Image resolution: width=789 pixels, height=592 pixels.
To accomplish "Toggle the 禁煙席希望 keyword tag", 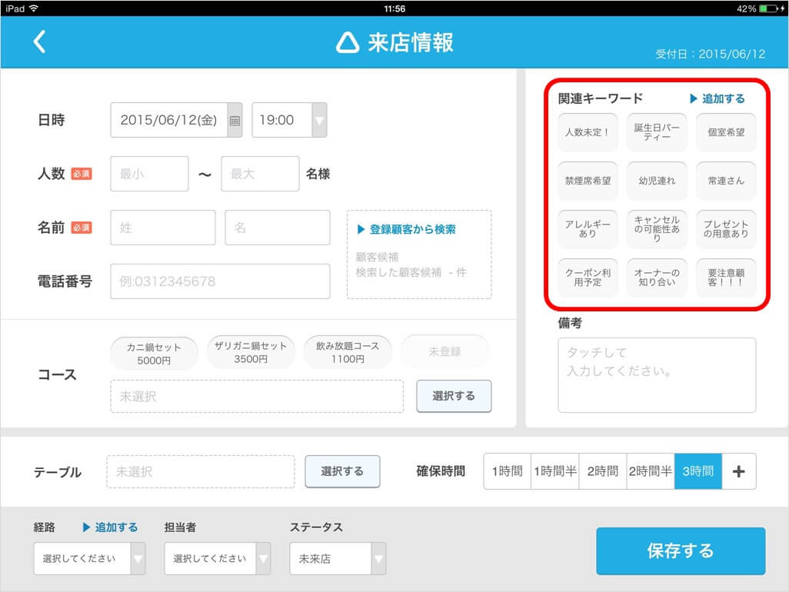I will pyautogui.click(x=588, y=181).
